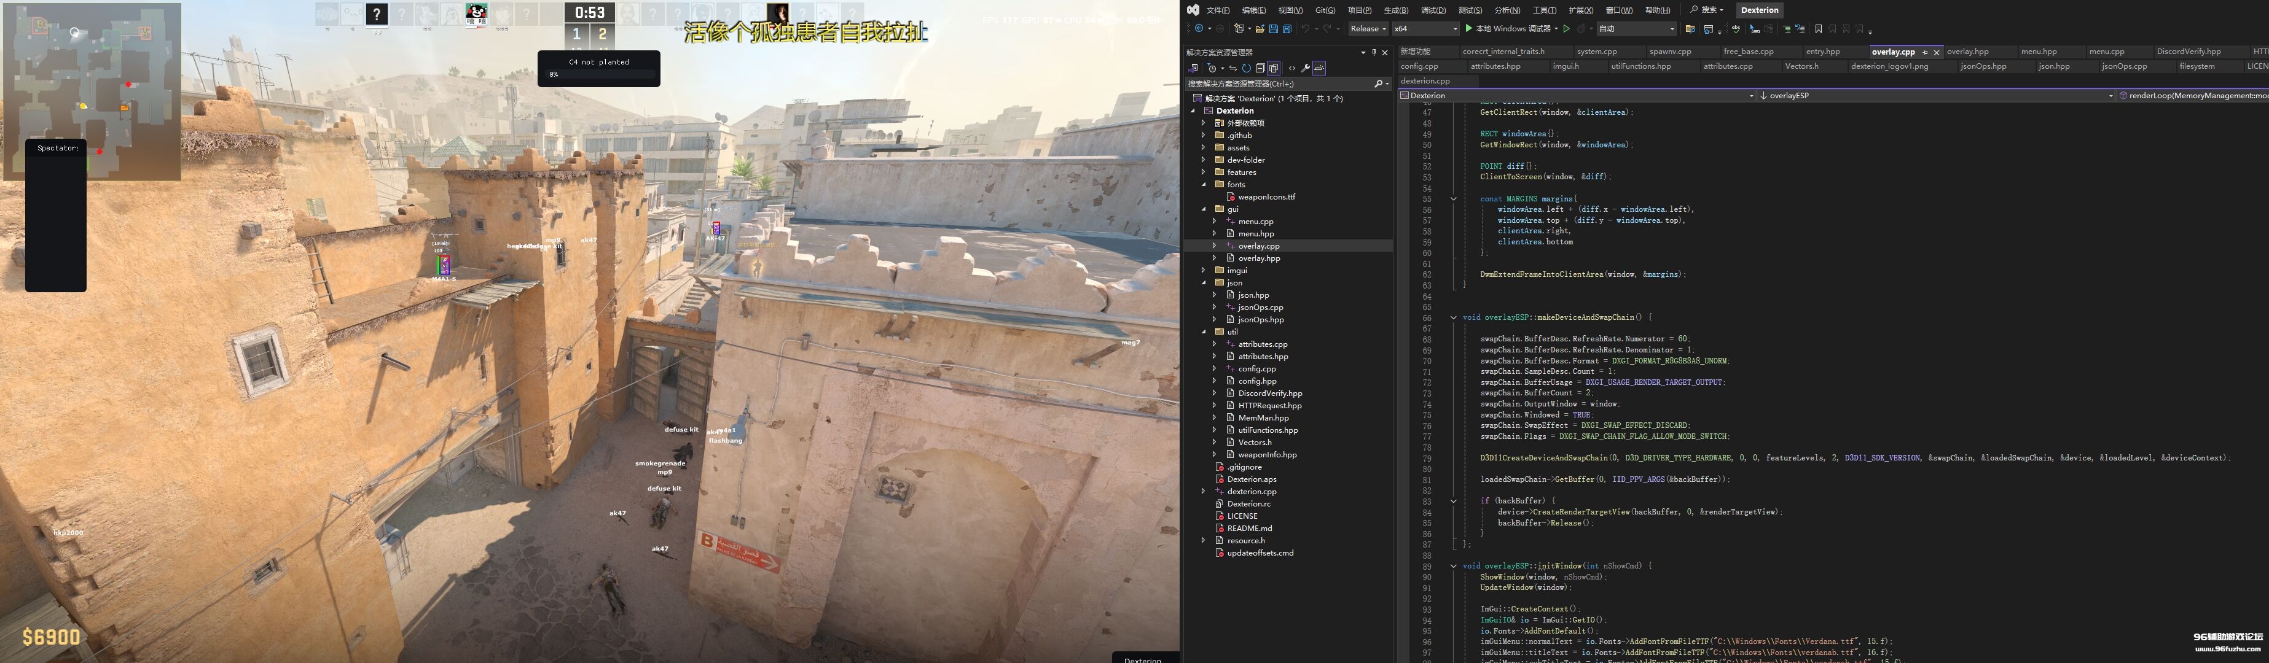Open the 工具(T) menu
Viewport: 2269px width, 663px height.
(1545, 10)
